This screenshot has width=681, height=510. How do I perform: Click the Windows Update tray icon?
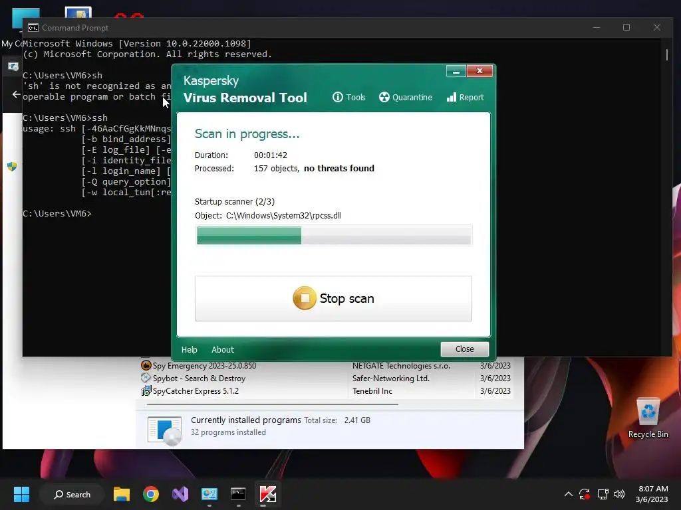tap(585, 494)
